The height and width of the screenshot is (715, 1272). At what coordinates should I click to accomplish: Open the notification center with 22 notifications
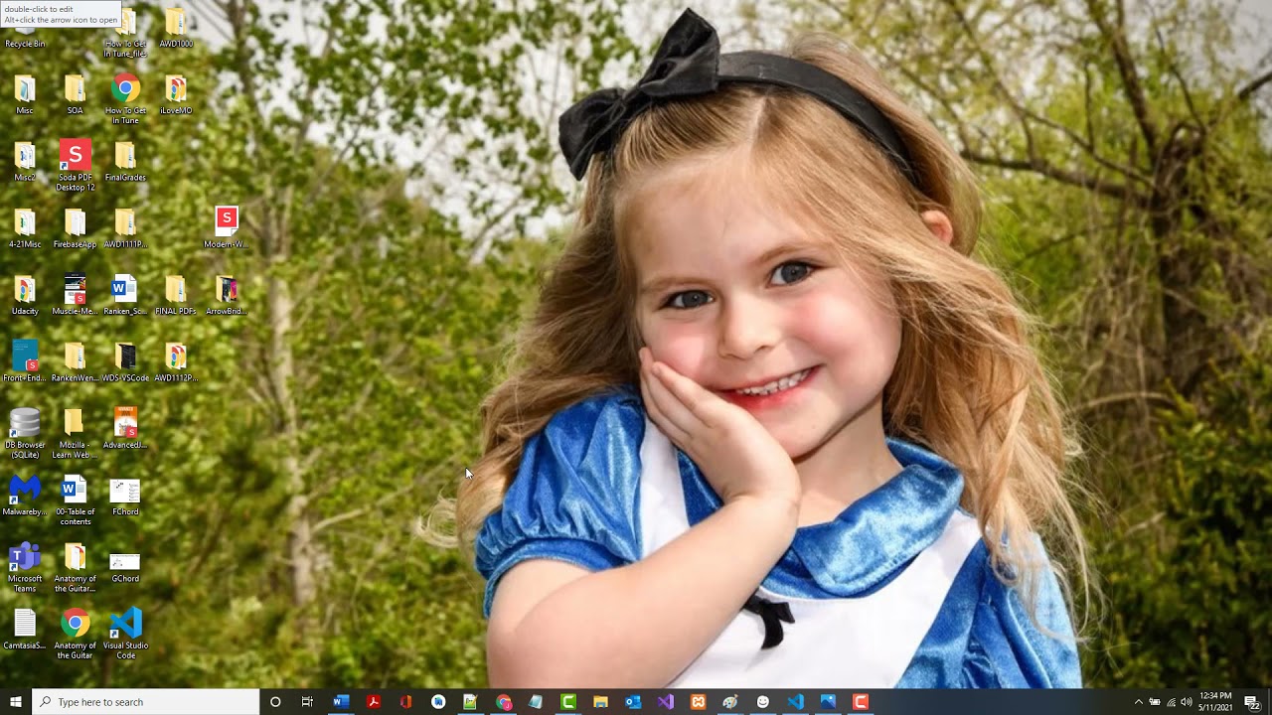click(x=1252, y=702)
